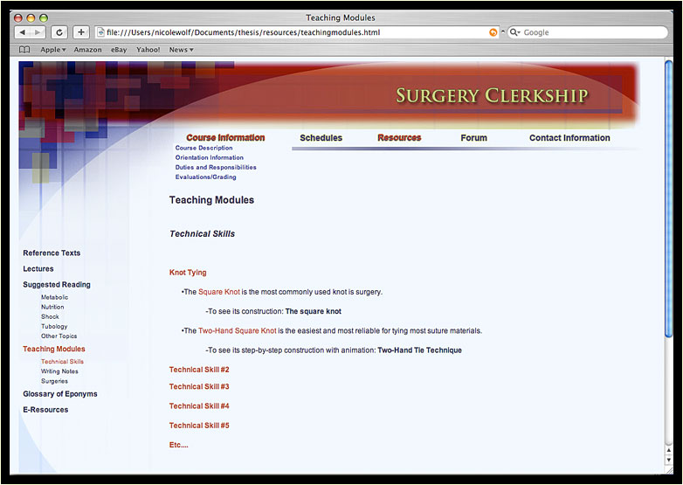Open 'The square knot' construction link
The image size is (683, 485).
point(314,312)
